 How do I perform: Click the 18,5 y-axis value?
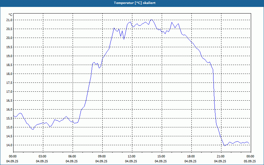coord(9,65)
